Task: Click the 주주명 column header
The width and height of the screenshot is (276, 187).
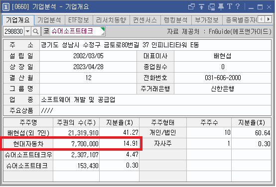Action: coord(28,123)
